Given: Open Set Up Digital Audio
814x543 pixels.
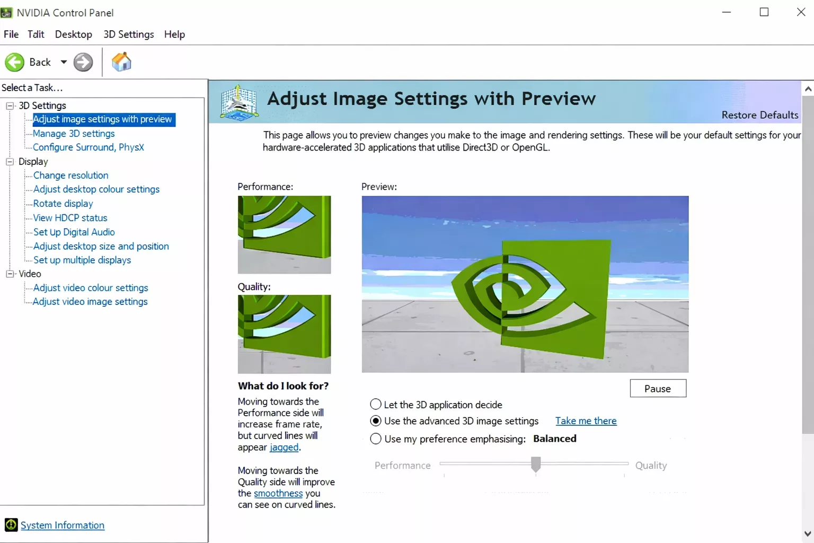Looking at the screenshot, I should point(74,232).
